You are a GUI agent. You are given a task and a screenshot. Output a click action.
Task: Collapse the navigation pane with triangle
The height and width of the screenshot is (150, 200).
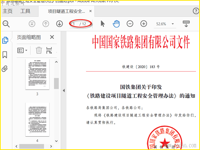tap(64, 90)
